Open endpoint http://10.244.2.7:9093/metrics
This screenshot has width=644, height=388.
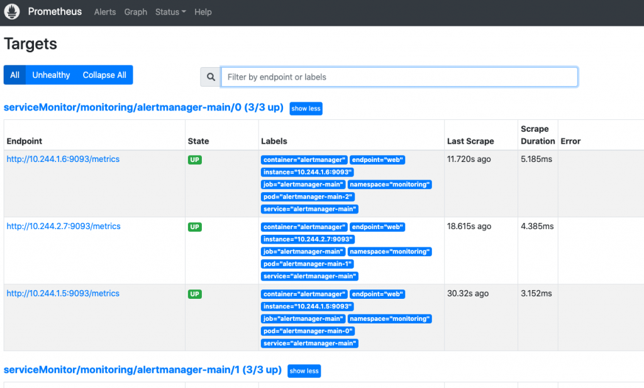tap(64, 227)
